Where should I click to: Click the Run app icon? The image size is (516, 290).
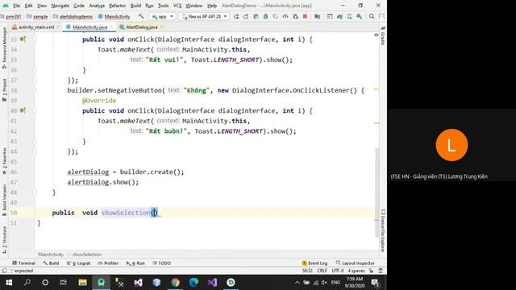click(236, 16)
